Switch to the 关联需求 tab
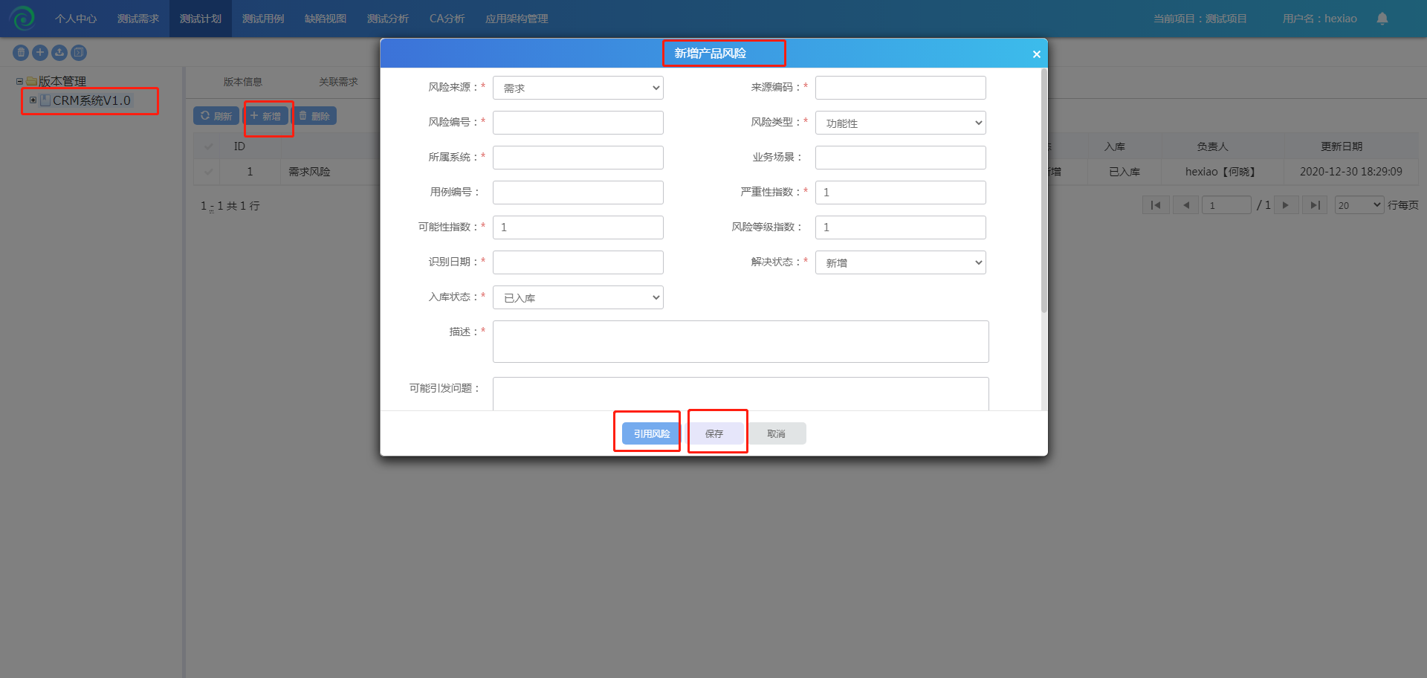The width and height of the screenshot is (1427, 678). coord(338,82)
